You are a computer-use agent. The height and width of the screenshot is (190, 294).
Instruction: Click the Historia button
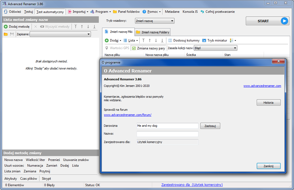(268, 103)
